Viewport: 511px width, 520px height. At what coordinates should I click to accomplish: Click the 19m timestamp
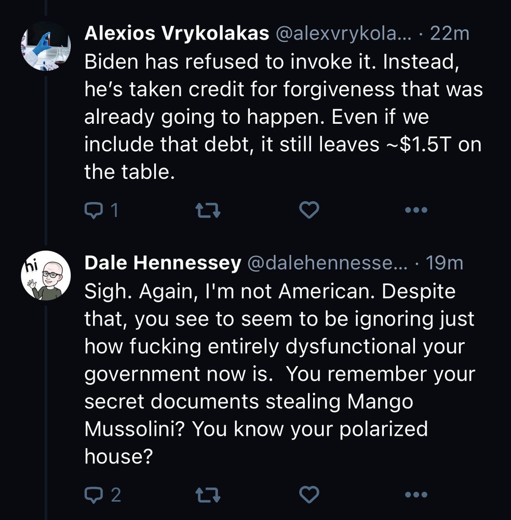point(443,264)
